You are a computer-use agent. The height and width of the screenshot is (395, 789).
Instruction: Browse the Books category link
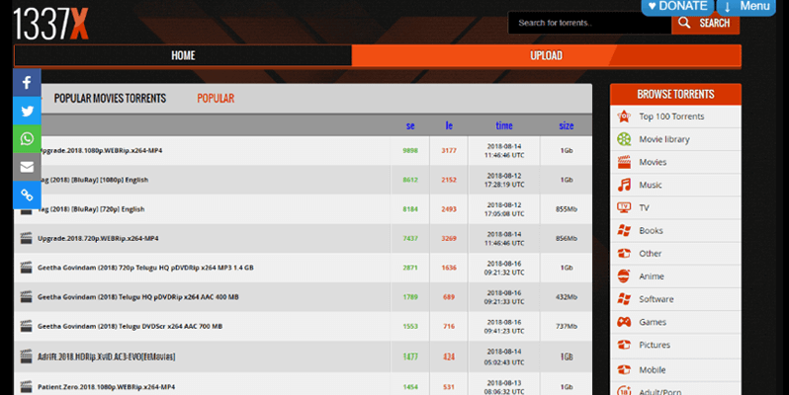651,231
